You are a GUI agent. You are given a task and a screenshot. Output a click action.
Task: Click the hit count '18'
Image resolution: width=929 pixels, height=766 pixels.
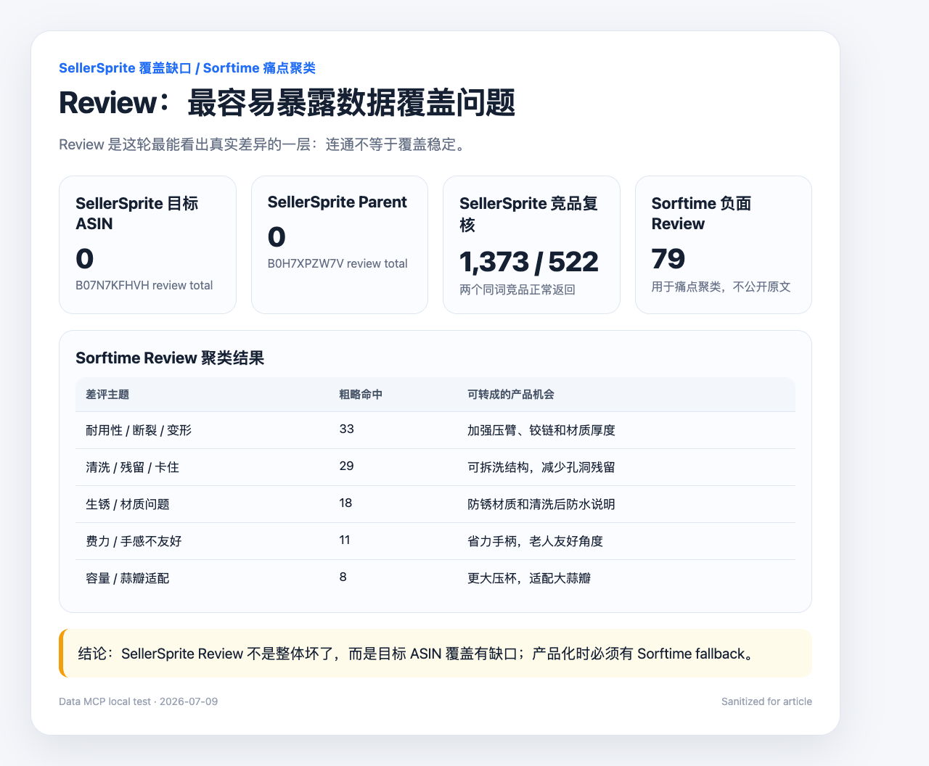tap(345, 503)
